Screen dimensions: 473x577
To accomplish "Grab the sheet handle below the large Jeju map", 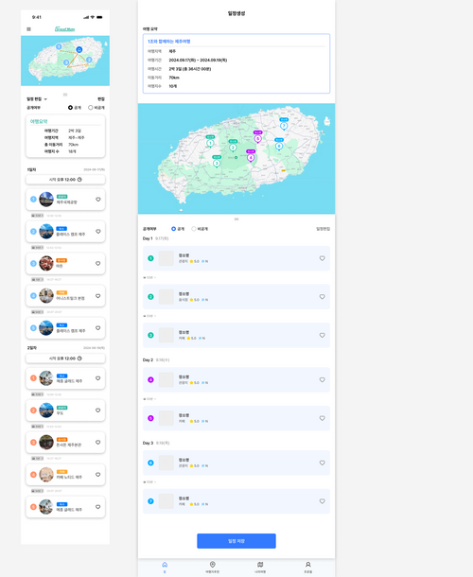I will [x=236, y=219].
